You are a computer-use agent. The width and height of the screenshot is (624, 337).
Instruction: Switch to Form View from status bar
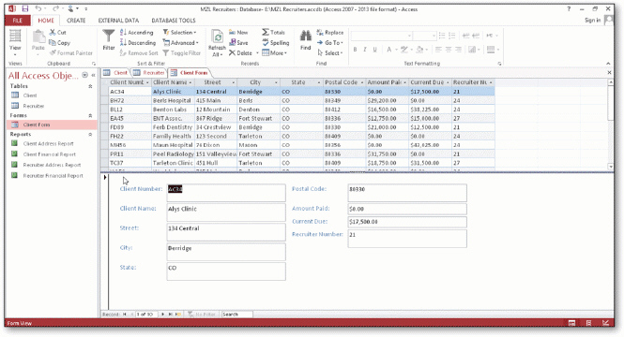[x=571, y=323]
